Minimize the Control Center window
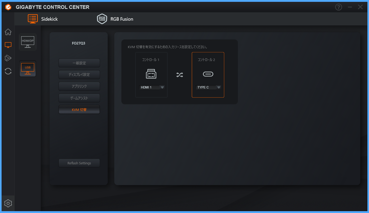Image resolution: width=369 pixels, height=213 pixels. coord(350,7)
